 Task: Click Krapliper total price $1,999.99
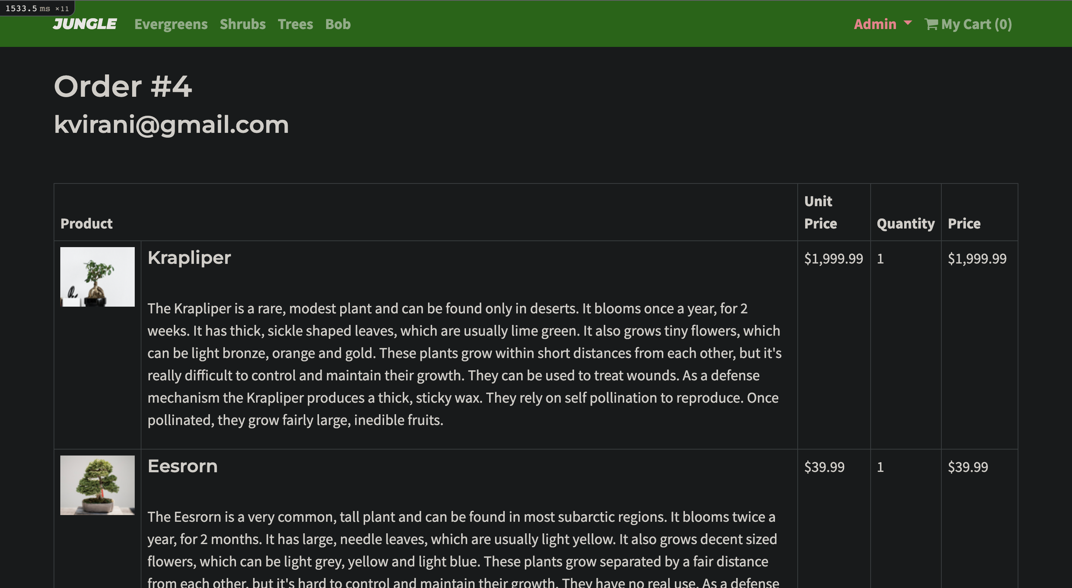coord(977,258)
